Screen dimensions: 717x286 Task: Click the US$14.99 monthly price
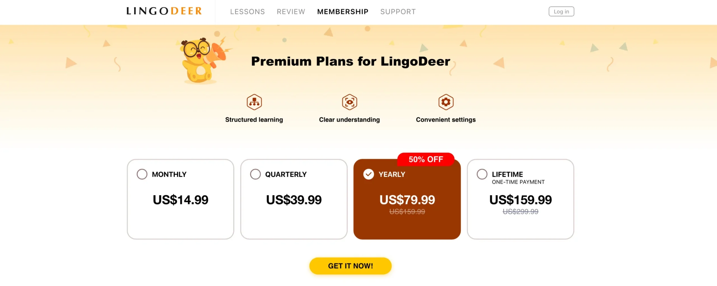(180, 200)
